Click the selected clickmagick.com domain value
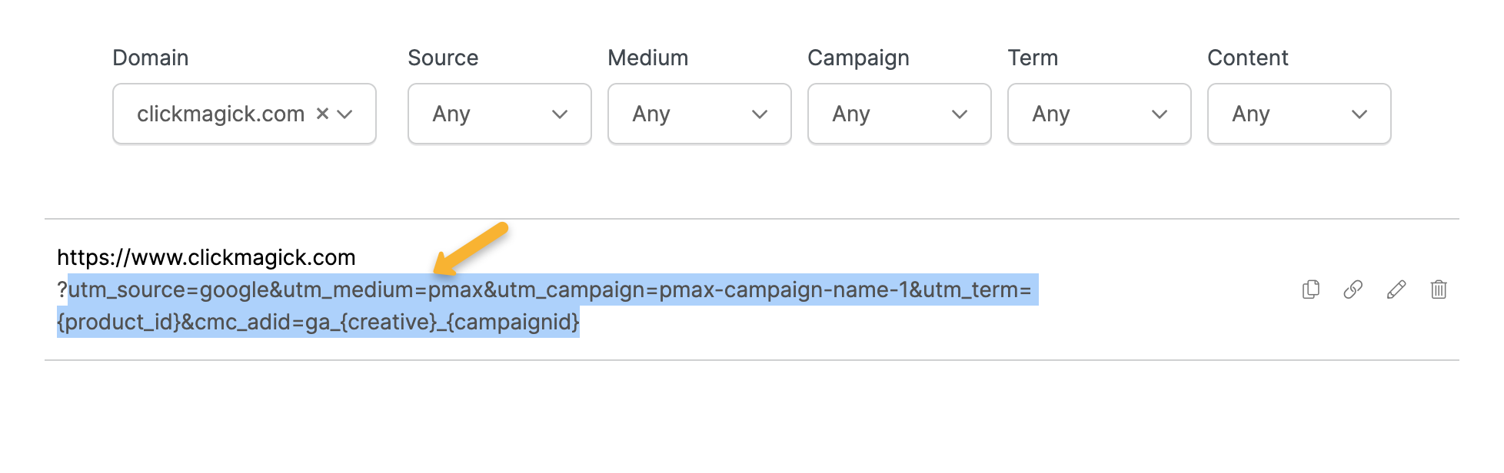This screenshot has height=473, width=1504. click(x=221, y=114)
